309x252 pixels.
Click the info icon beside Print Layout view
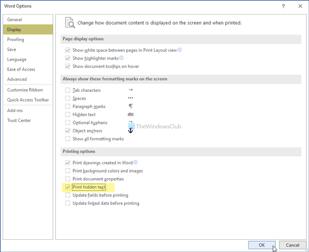(180, 50)
